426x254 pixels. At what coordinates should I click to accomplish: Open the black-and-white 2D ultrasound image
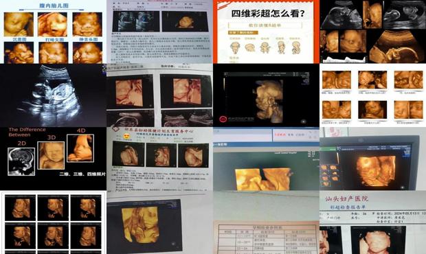click(x=53, y=95)
